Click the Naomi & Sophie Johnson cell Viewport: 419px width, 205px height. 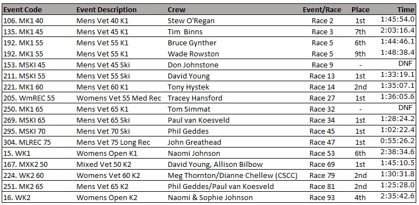pyautogui.click(x=210, y=198)
